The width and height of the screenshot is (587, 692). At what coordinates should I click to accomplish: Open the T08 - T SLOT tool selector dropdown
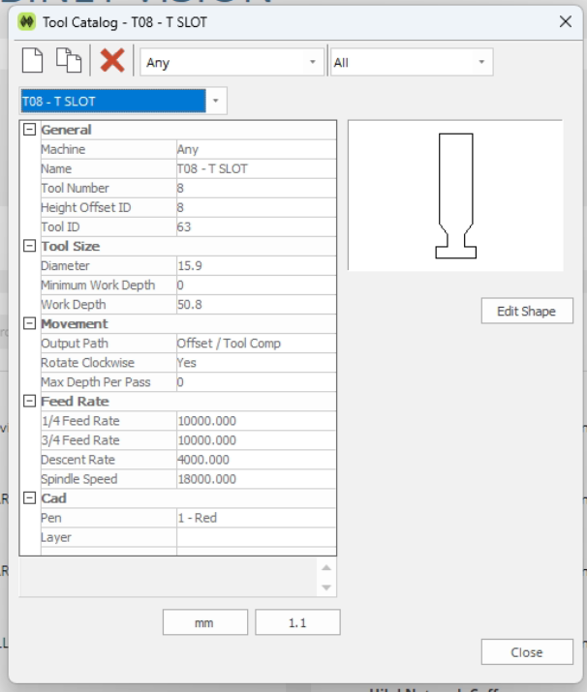123,101
